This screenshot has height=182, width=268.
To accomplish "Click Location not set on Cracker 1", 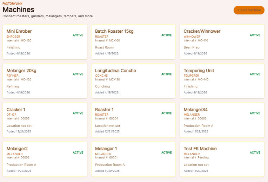I will [x=19, y=126].
